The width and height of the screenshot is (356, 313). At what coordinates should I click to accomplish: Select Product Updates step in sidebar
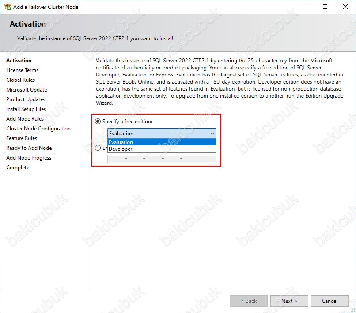26,99
